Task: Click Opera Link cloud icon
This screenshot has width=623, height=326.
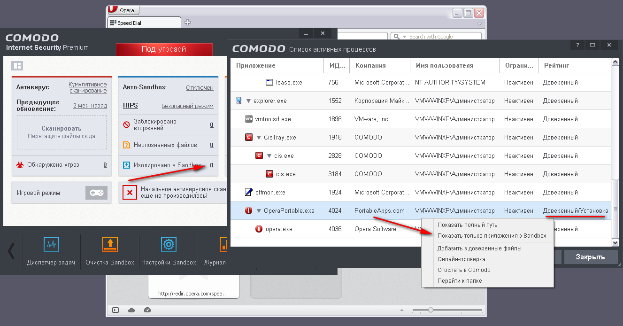Action: (131, 310)
